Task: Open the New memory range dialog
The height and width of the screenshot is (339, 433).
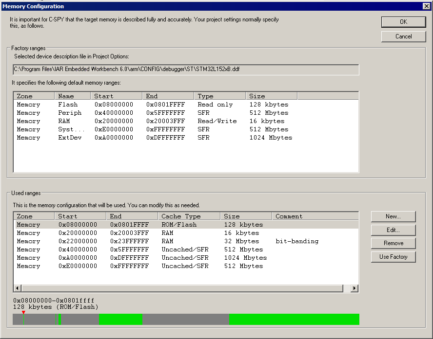Action: [x=393, y=216]
